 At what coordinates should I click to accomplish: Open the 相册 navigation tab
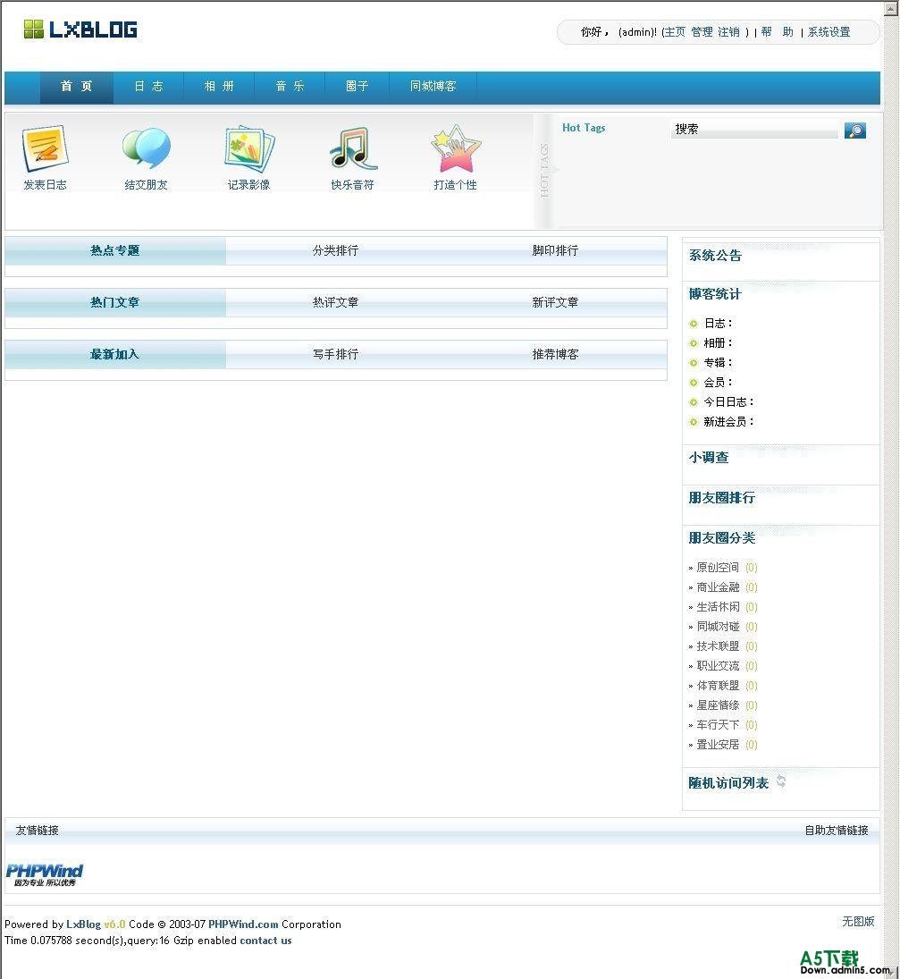[219, 86]
